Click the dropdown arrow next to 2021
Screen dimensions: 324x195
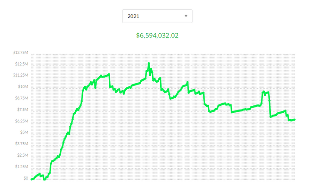(186, 16)
